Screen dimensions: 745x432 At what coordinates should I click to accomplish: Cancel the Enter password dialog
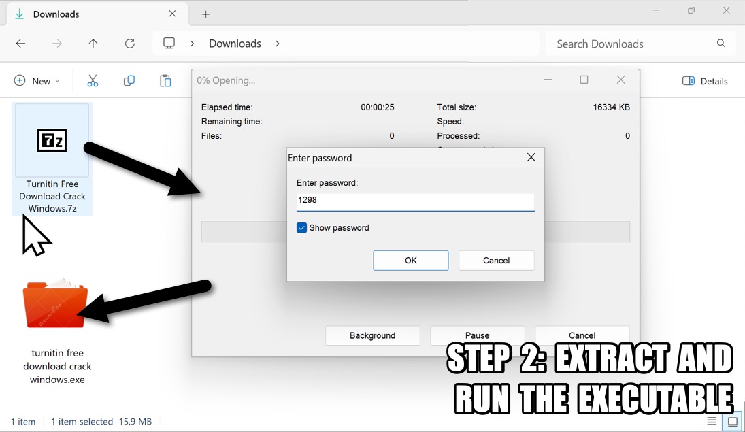[496, 261]
